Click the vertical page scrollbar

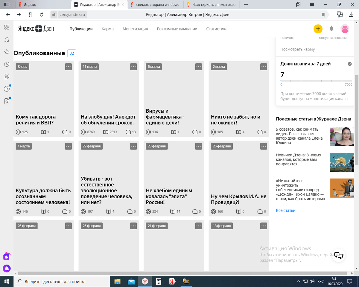[357, 120]
